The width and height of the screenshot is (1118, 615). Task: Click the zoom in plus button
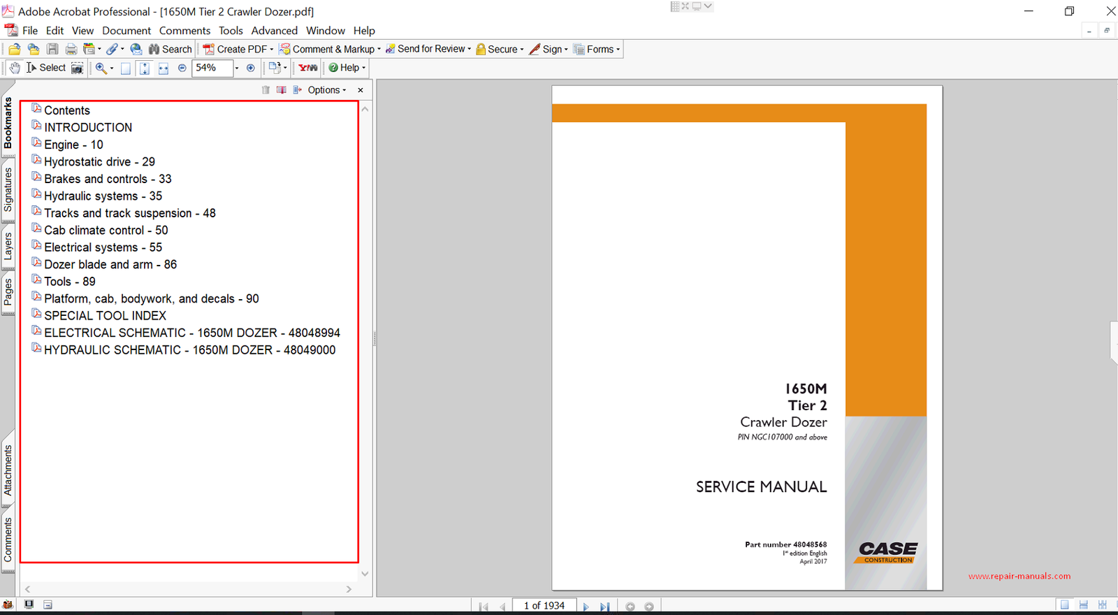point(251,68)
